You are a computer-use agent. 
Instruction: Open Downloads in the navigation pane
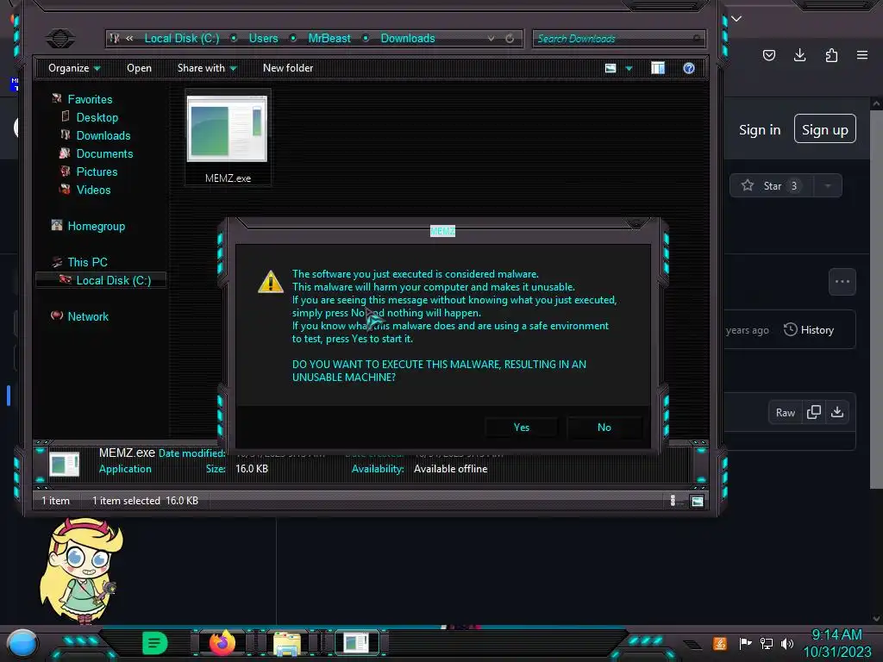pos(103,135)
